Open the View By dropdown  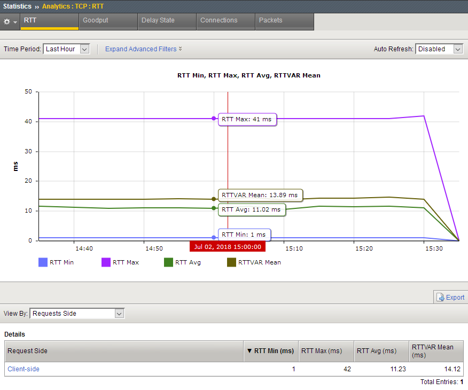[x=77, y=314]
